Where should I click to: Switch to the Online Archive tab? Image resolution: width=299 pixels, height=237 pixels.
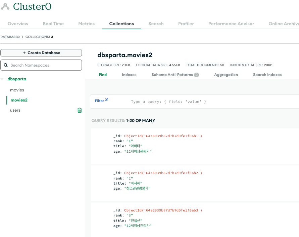pos(284,24)
